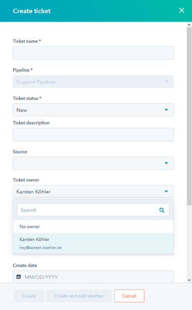Image resolution: width=192 pixels, height=310 pixels.
Task: Click the scrollbar down arrow
Action: coord(189,280)
